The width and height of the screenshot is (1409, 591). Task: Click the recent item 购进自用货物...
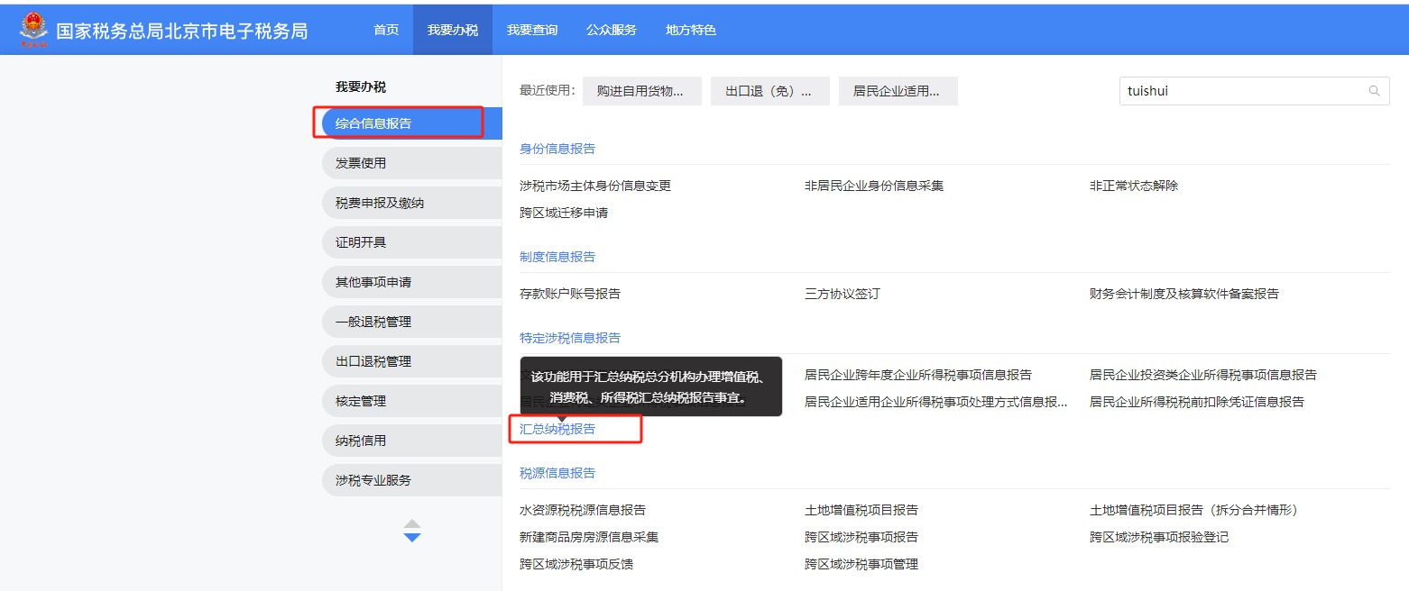coord(642,91)
